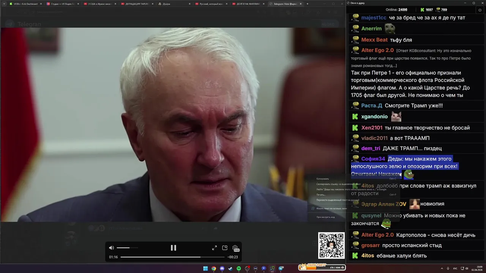Click username Эдгар Аллан ZOV in chat
The image size is (486, 273).
(384, 204)
